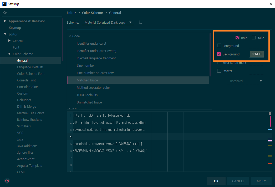The width and height of the screenshot is (275, 187).
Task: Enable the Italic checkbox
Action: click(254, 38)
